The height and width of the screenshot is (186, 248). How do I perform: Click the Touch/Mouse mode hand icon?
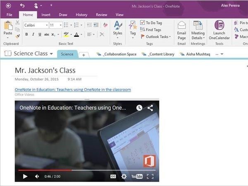(x=36, y=6)
